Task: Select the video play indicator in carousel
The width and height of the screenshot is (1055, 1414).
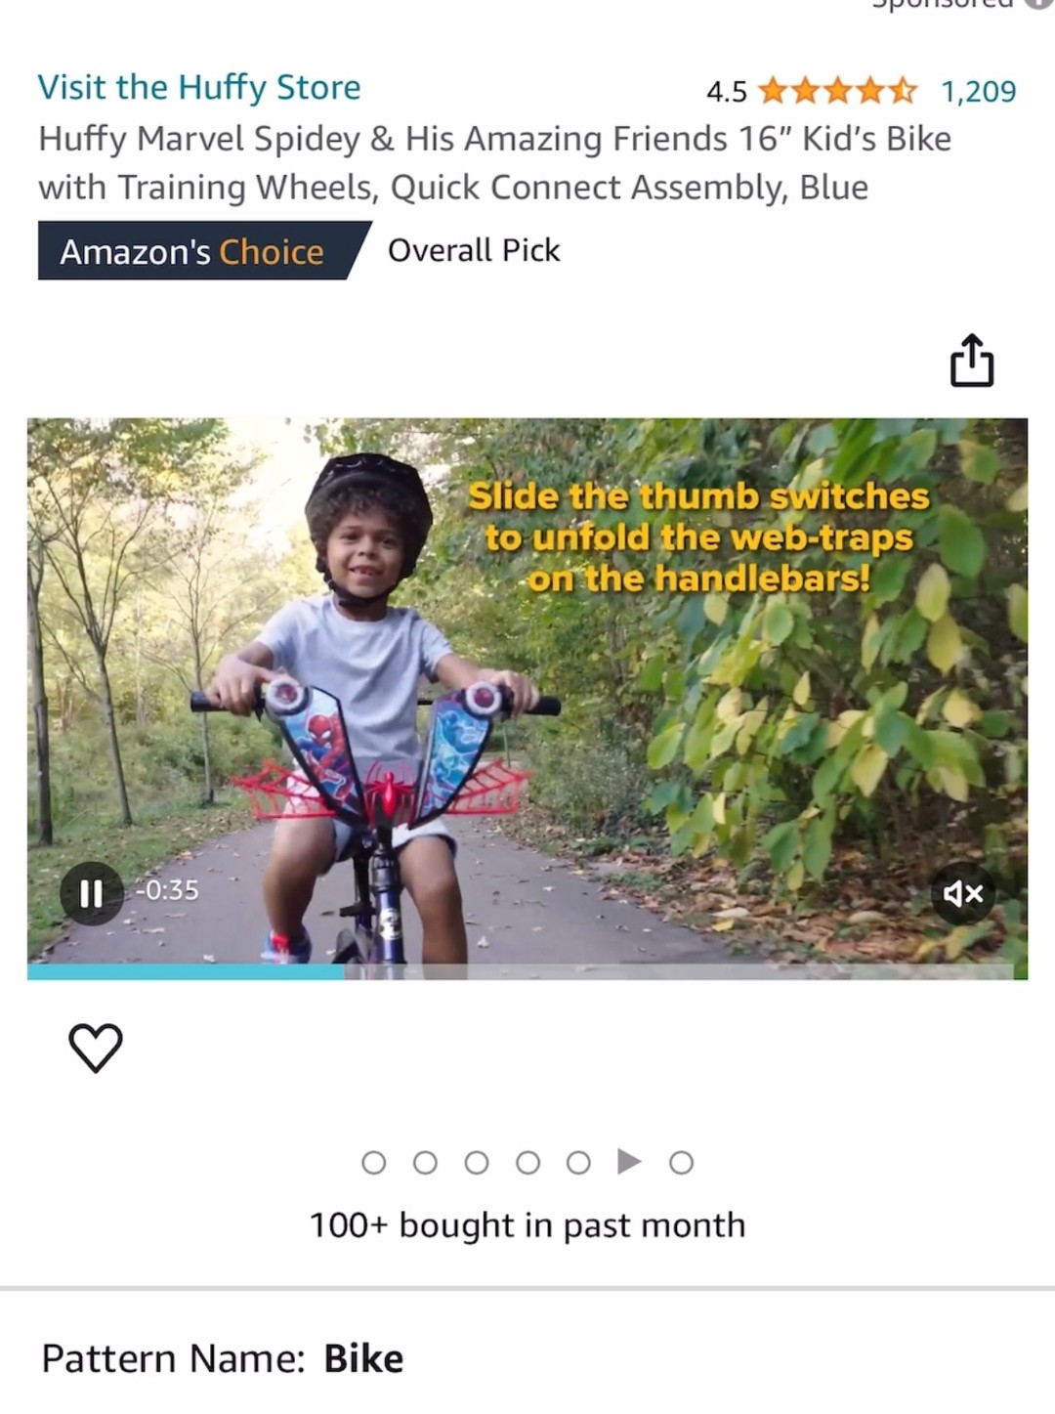Action: [x=630, y=1161]
